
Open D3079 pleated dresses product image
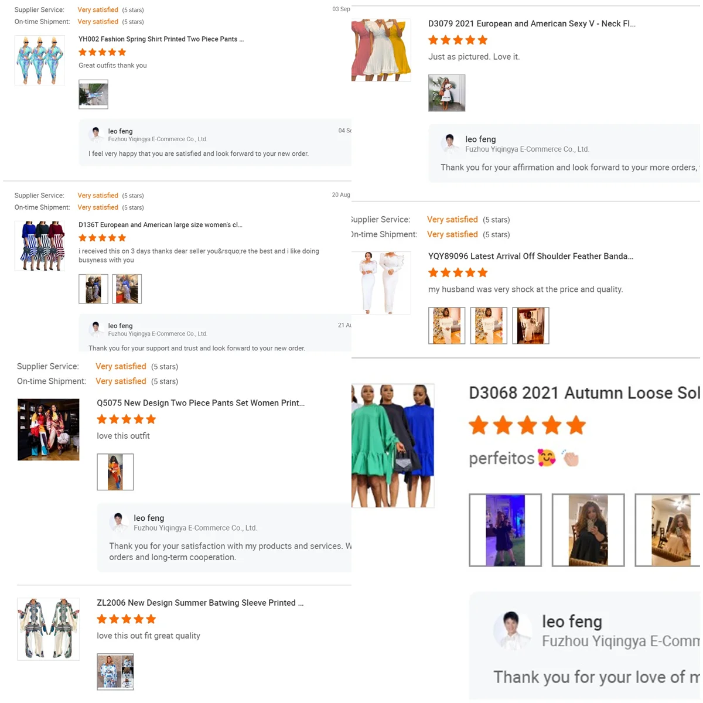pos(381,50)
